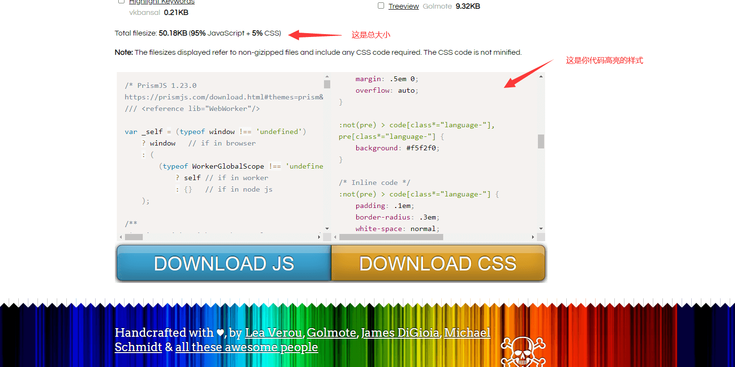Click '/* Inline code */' comment

(374, 183)
